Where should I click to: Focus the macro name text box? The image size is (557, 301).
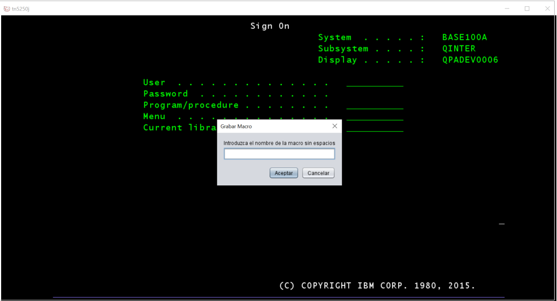coord(279,154)
